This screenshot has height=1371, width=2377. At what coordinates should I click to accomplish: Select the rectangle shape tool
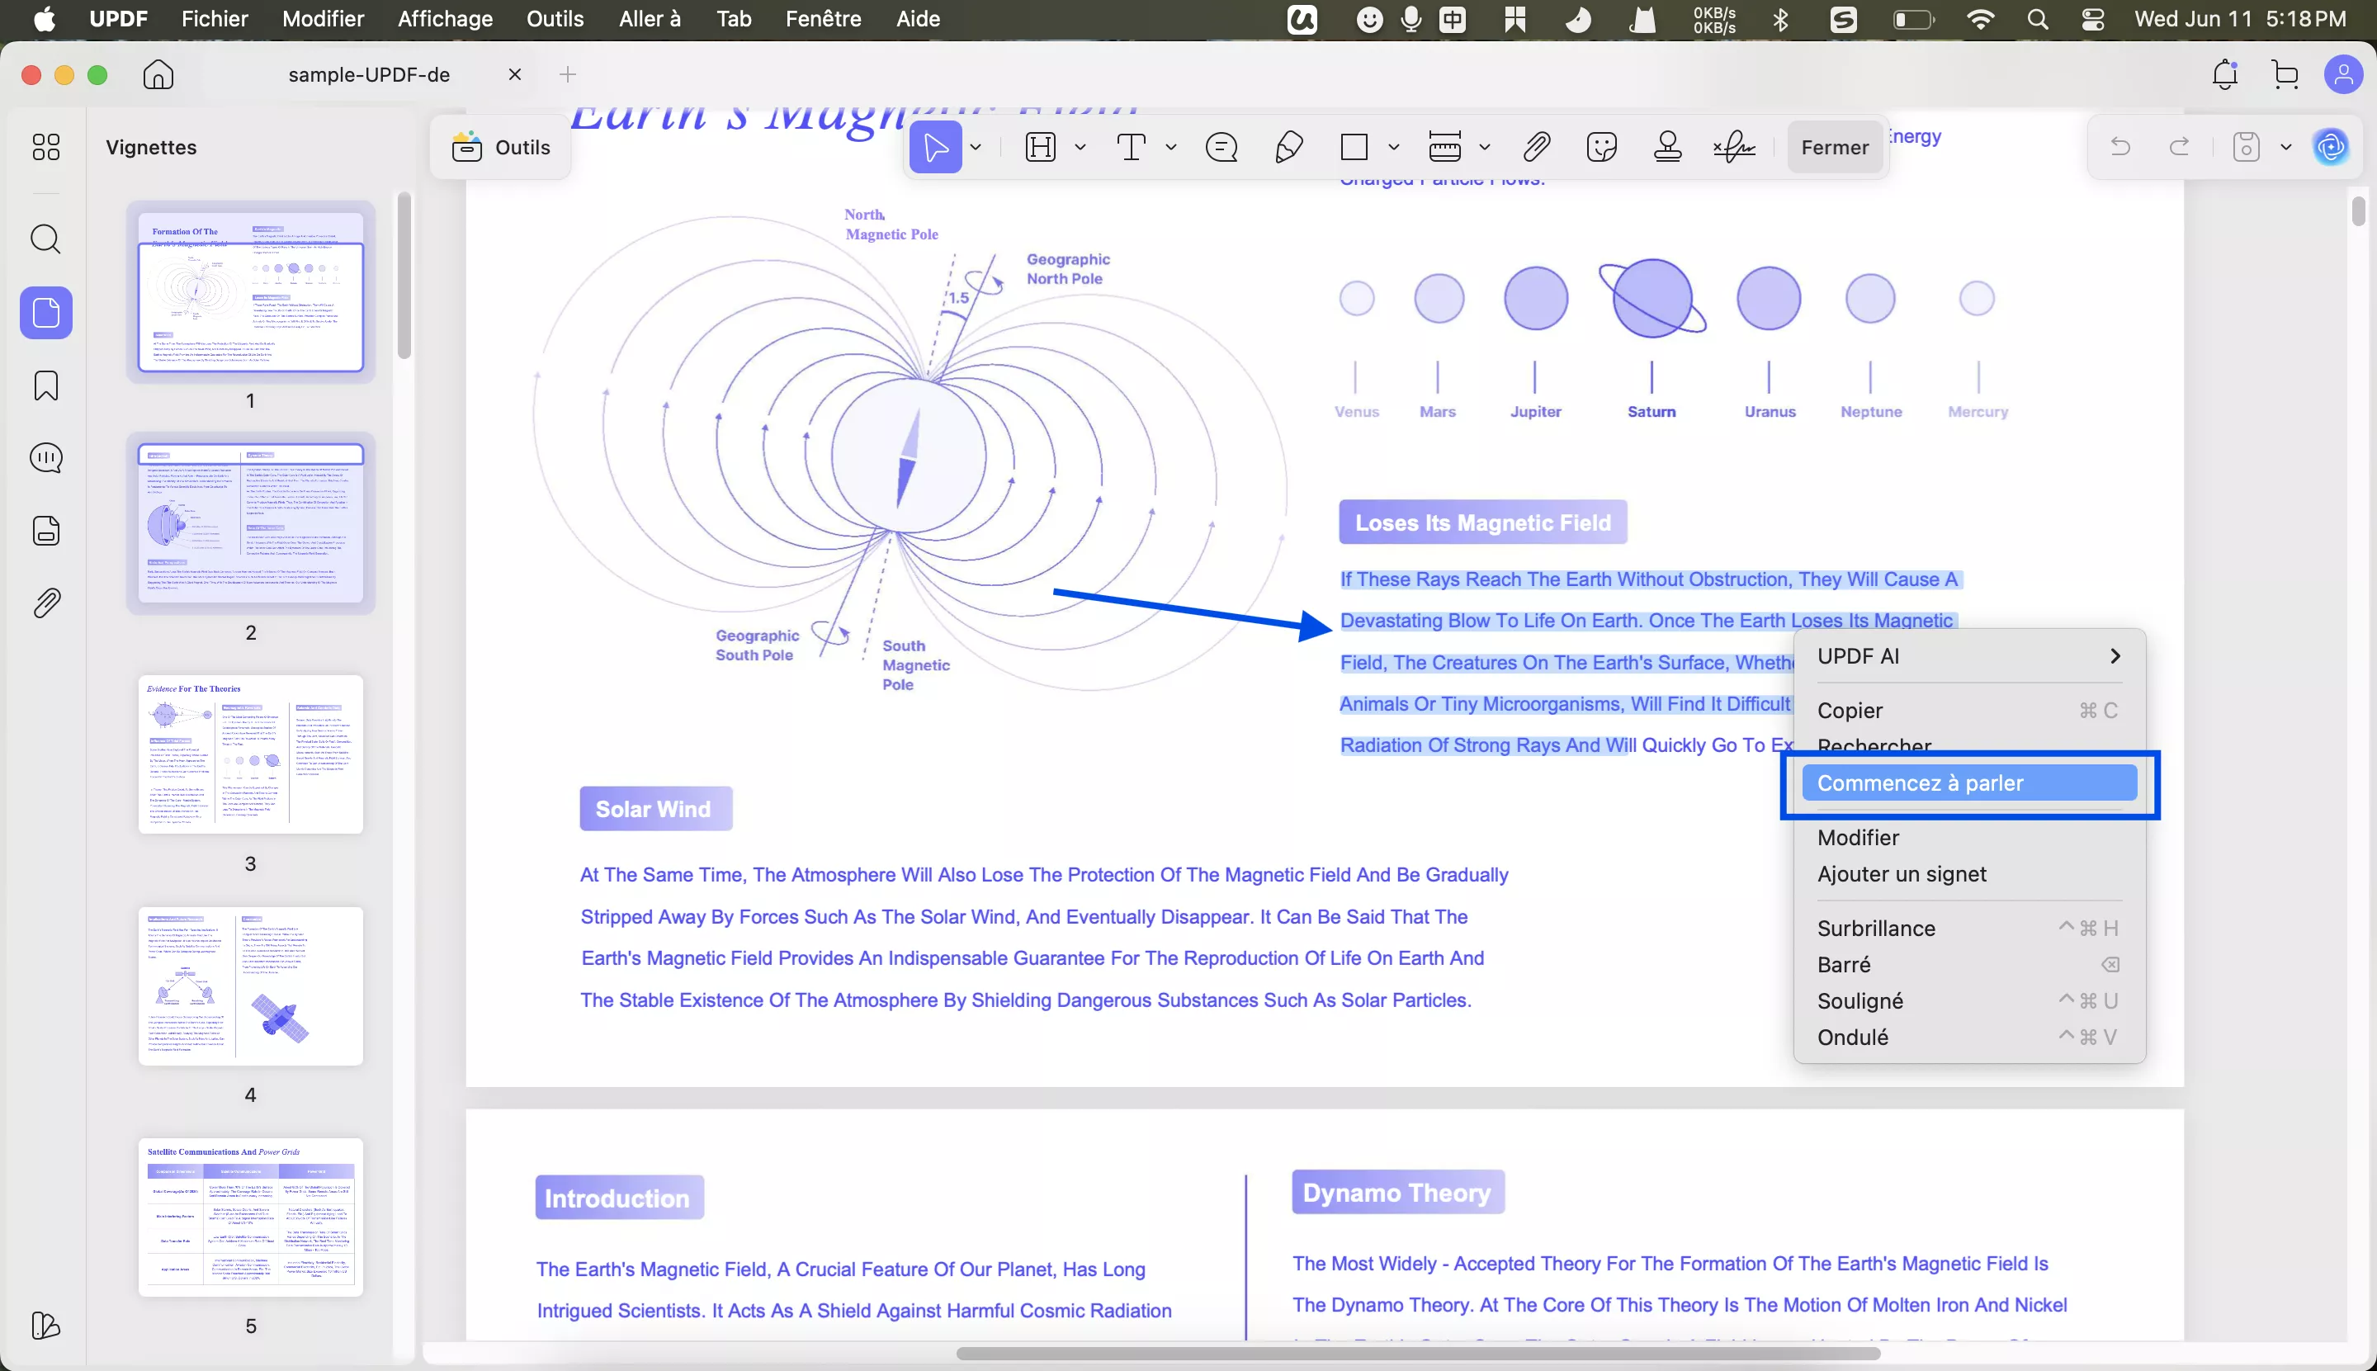click(1355, 147)
